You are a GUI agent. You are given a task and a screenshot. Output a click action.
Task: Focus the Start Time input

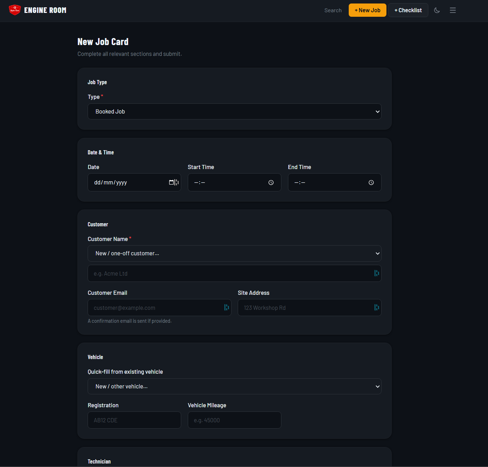coord(234,182)
